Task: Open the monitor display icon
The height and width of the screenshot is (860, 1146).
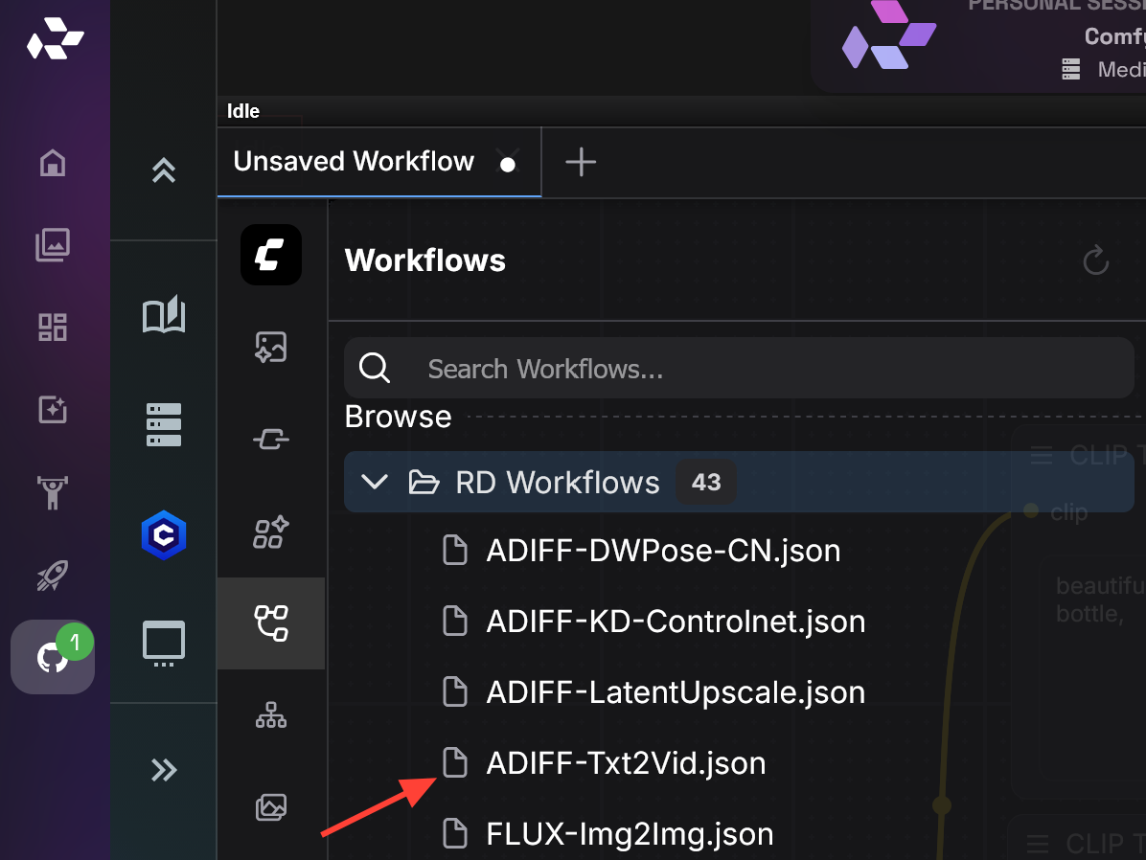Action: click(x=164, y=644)
